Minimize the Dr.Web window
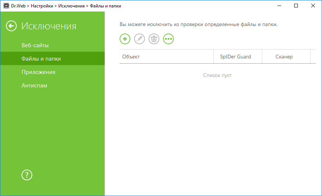The image size is (322, 196). 279,6
